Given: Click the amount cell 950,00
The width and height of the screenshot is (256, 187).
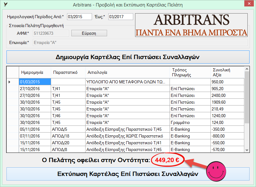Looking at the screenshot, I should coord(227,82).
